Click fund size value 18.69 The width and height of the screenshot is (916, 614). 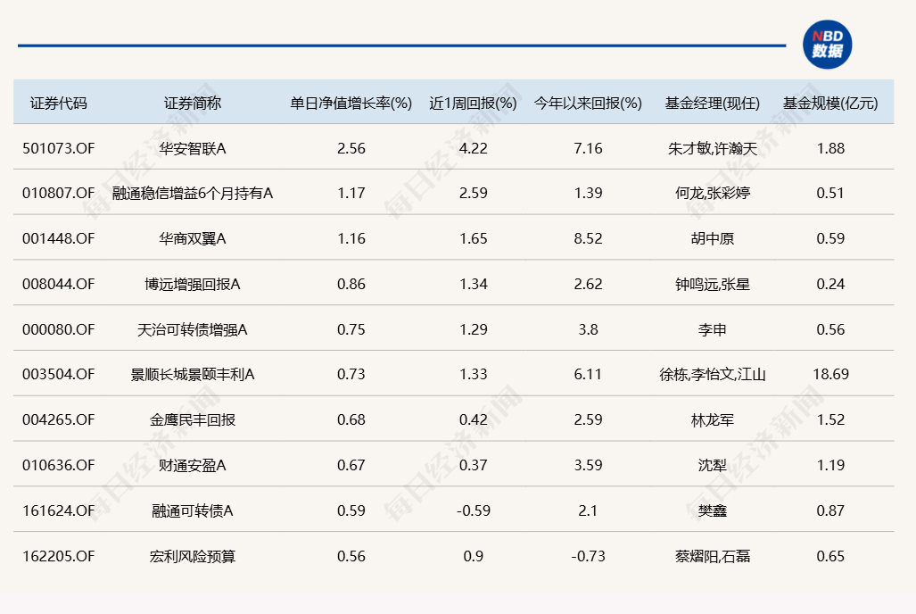tap(830, 374)
